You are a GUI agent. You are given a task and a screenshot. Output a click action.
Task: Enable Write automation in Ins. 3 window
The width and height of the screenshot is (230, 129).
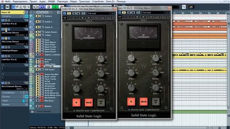[x=78, y=14]
